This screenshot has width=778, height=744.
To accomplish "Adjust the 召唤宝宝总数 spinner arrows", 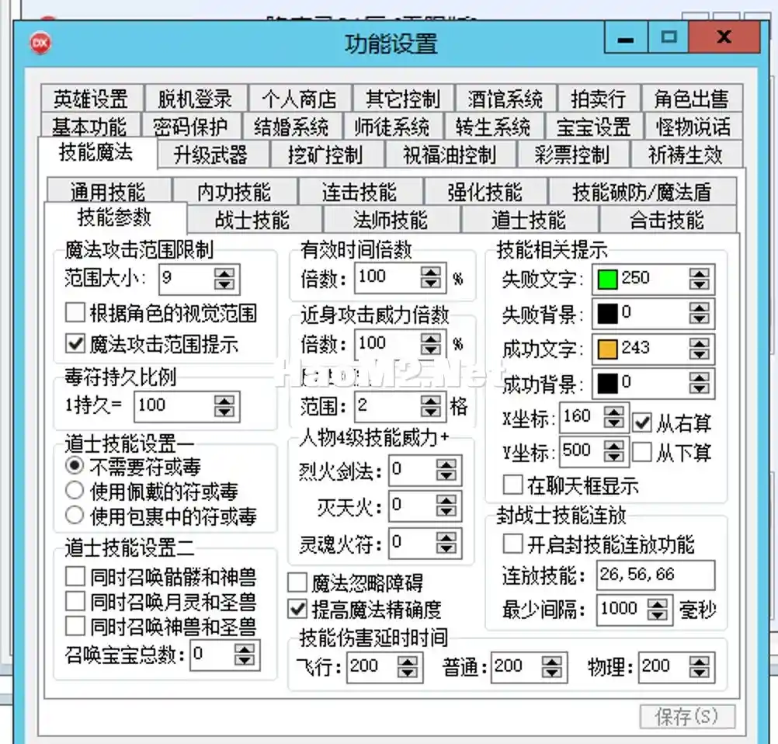I will (x=244, y=654).
